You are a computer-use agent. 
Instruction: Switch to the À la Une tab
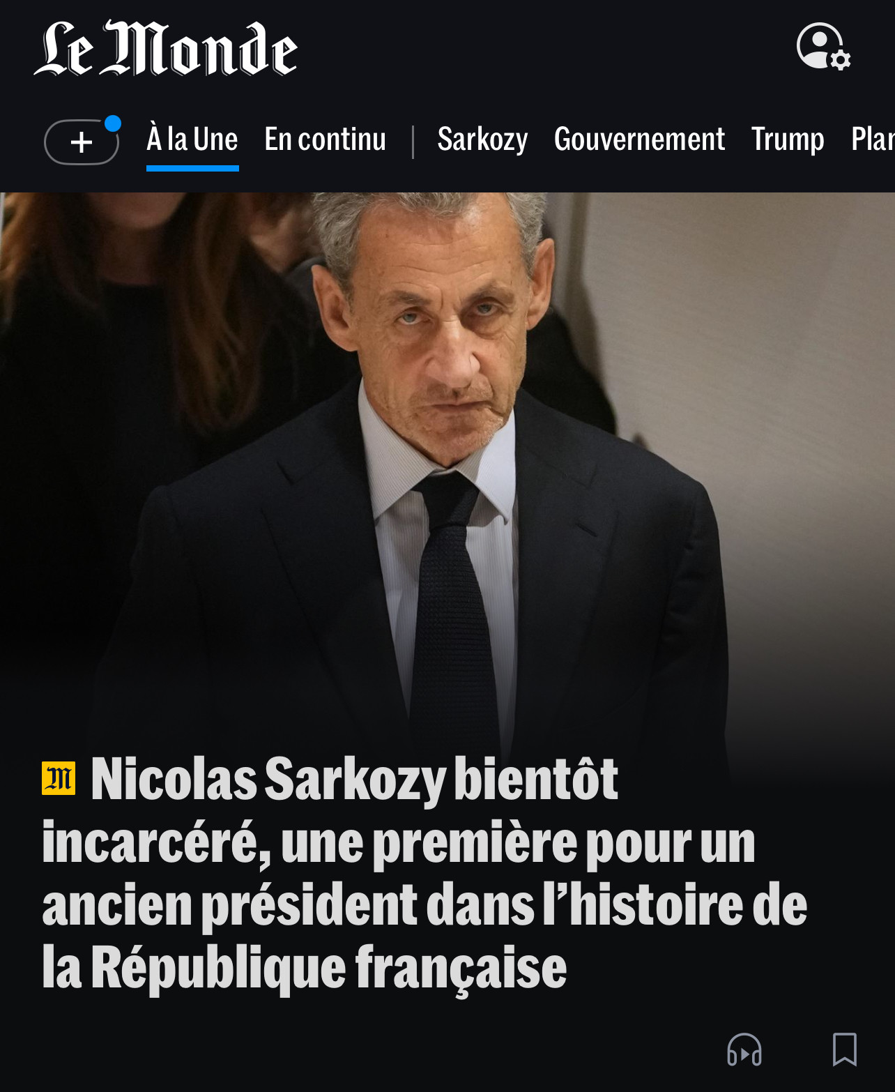pos(192,139)
